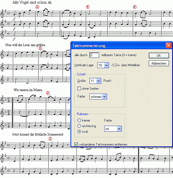The width and height of the screenshot is (173, 178).
Task: Click circled number 2 in 'Jetzt kommt' score
Action: coord(50,138)
